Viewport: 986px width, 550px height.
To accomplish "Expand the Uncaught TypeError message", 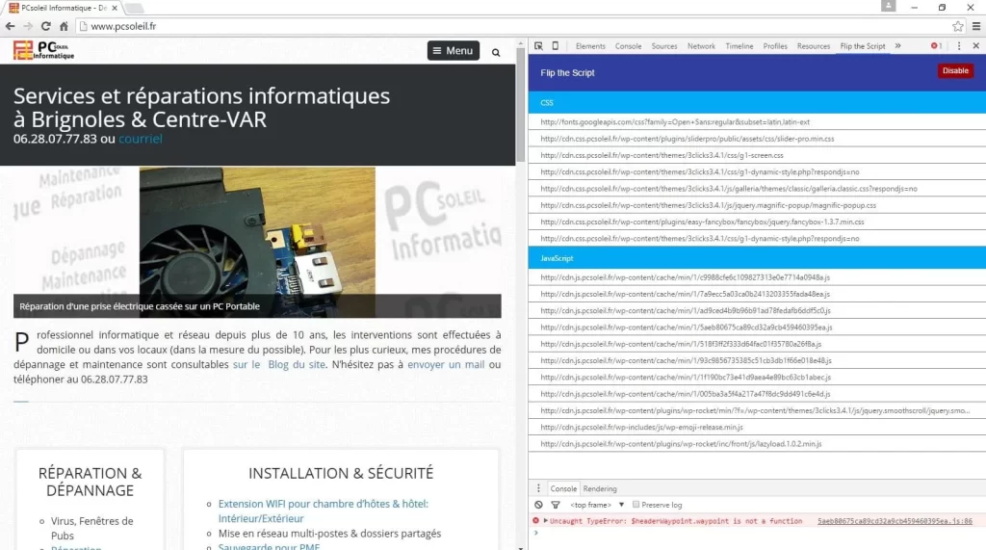I will [x=545, y=521].
